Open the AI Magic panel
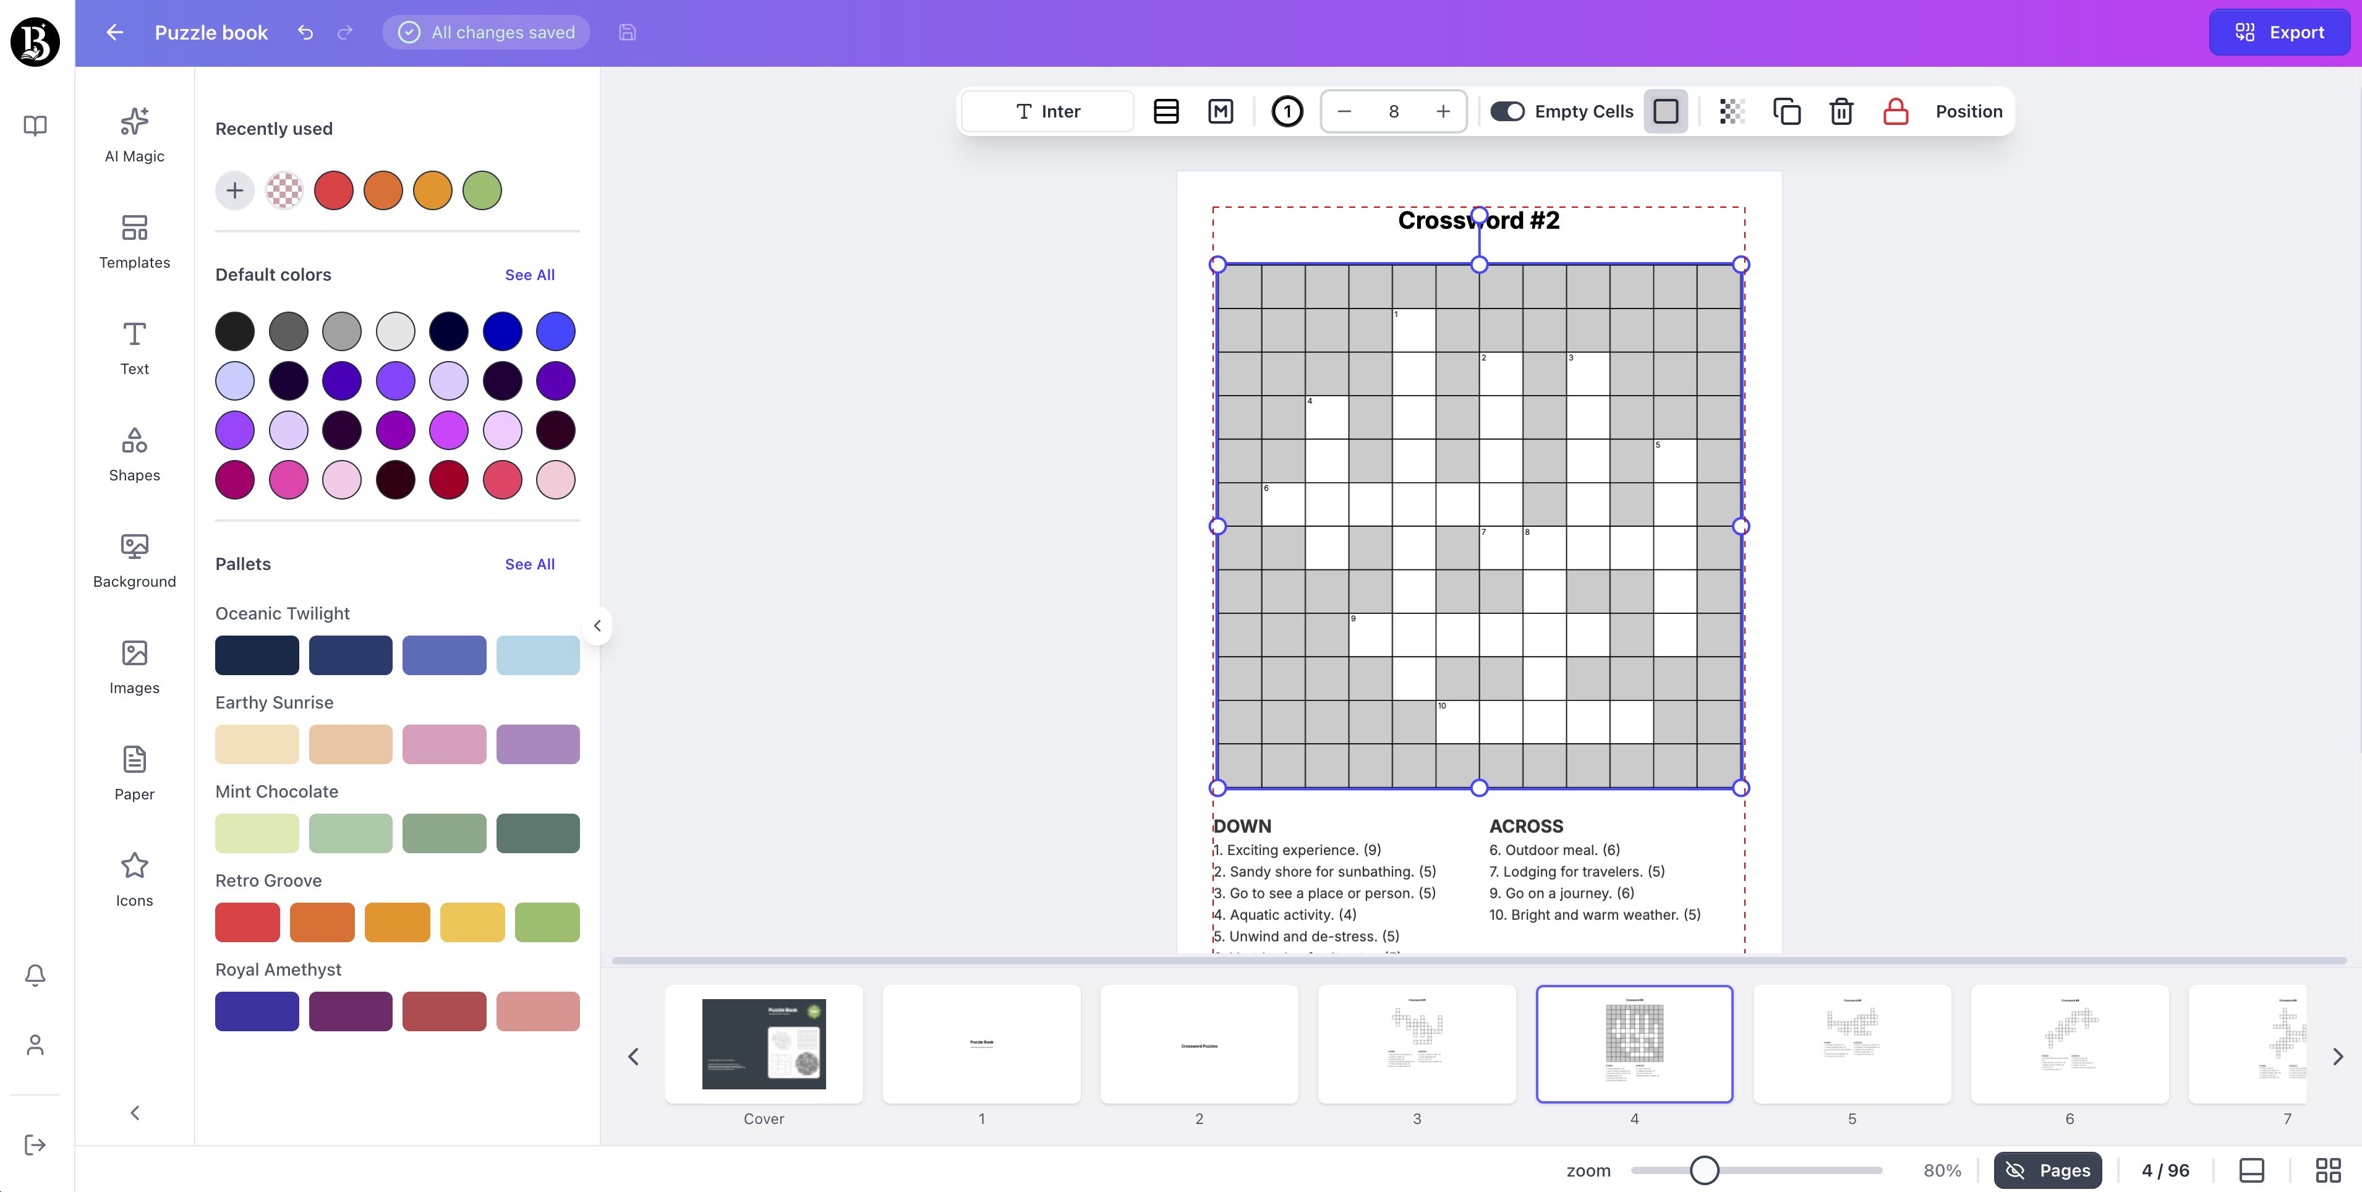This screenshot has width=2362, height=1192. click(134, 135)
